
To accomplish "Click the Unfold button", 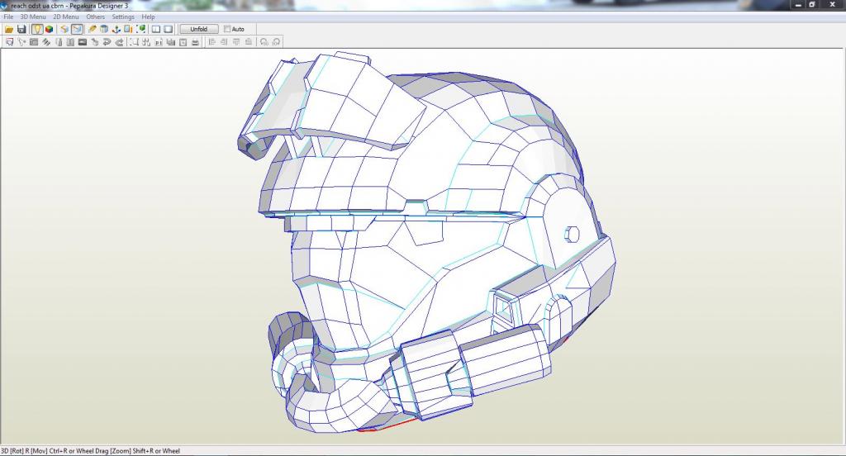I will pyautogui.click(x=198, y=29).
